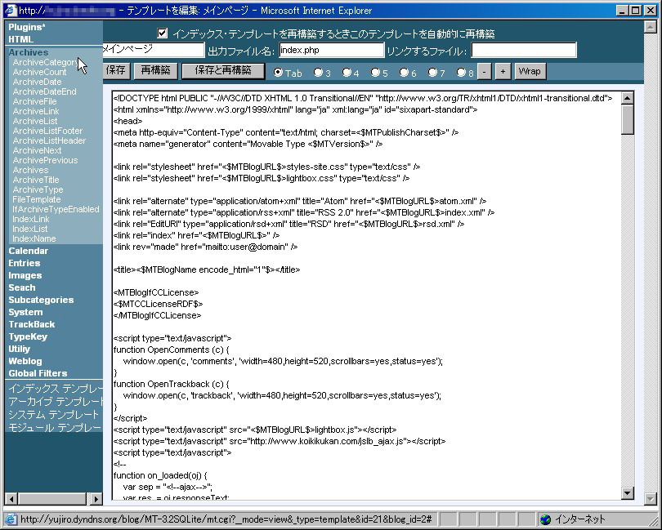The width and height of the screenshot is (662, 530).
Task: Insert the IndexList tag
Action: tap(30, 229)
